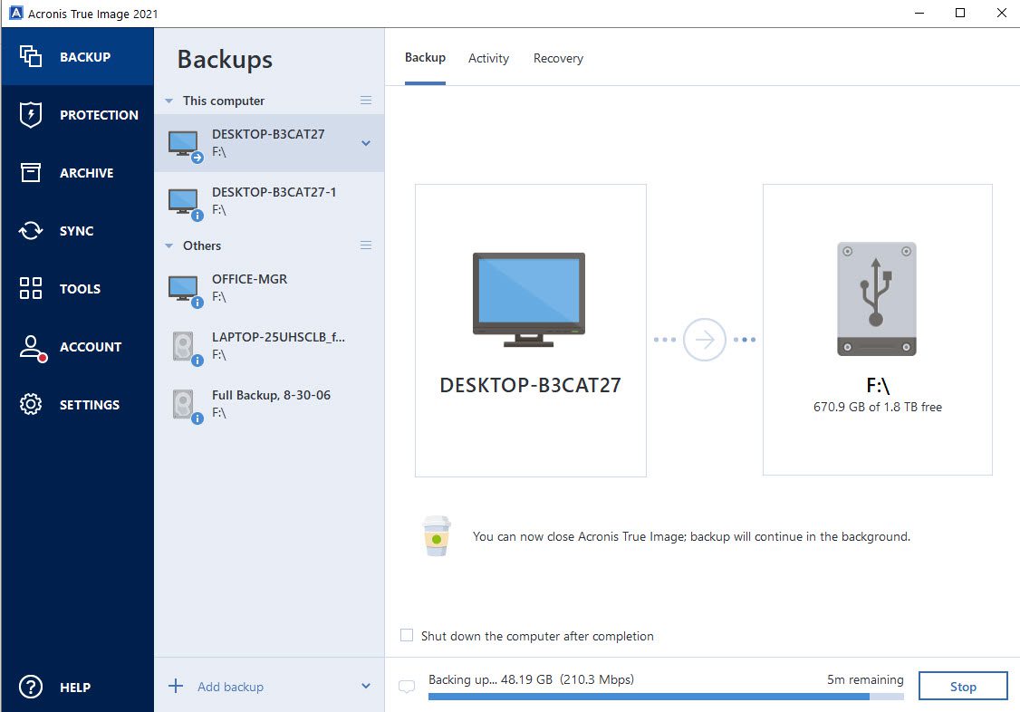Stop the running backup
The width and height of the screenshot is (1020, 712).
click(963, 686)
